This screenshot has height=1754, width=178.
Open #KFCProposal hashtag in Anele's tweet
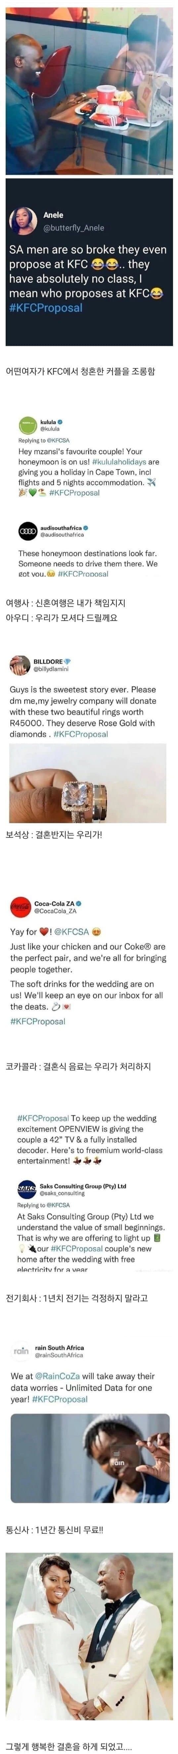click(46, 308)
